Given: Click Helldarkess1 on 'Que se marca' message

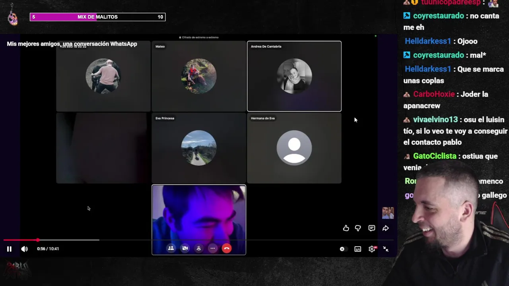Looking at the screenshot, I should coord(428,69).
